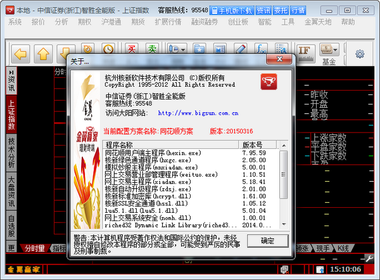Viewport: 380px width, 280px height.
Task: Click the 手机版下载 button
Action: (x=232, y=10)
